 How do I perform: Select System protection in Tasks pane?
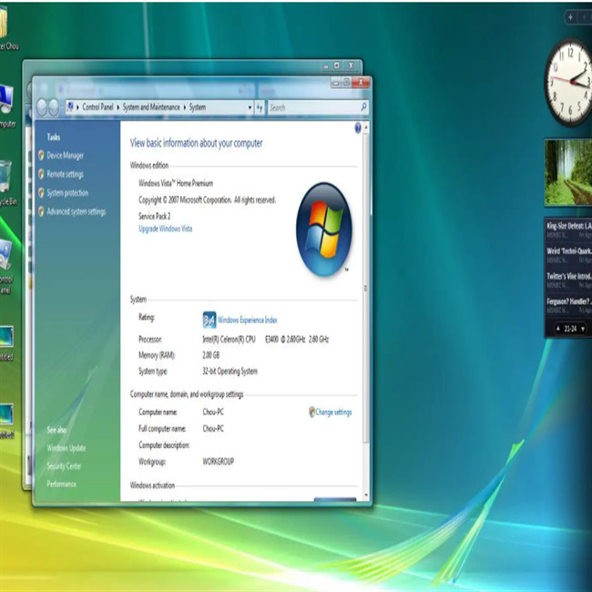click(x=67, y=193)
